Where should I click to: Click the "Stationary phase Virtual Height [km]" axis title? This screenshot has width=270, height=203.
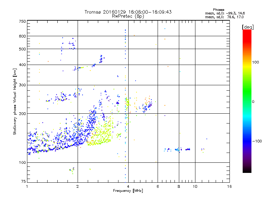(x=15, y=101)
